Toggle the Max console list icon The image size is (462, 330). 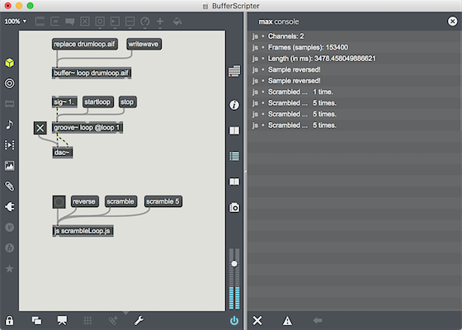(234, 156)
